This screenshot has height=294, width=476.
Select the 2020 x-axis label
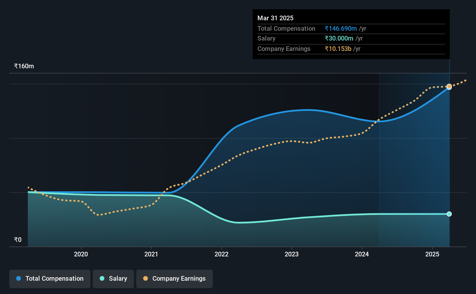81,254
